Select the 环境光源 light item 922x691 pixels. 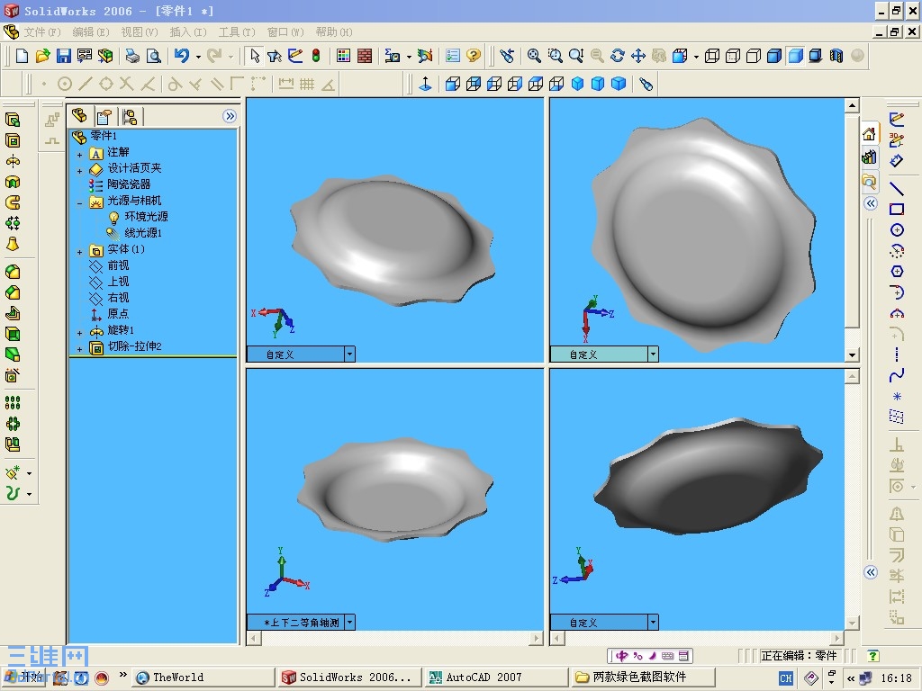[x=146, y=217]
